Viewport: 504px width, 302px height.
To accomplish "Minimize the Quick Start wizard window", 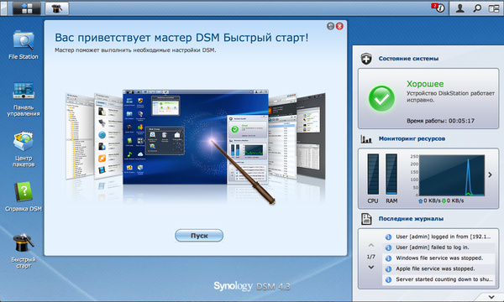I will coord(330,26).
